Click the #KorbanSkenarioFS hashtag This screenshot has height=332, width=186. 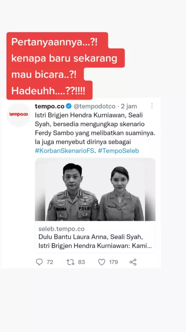click(65, 151)
